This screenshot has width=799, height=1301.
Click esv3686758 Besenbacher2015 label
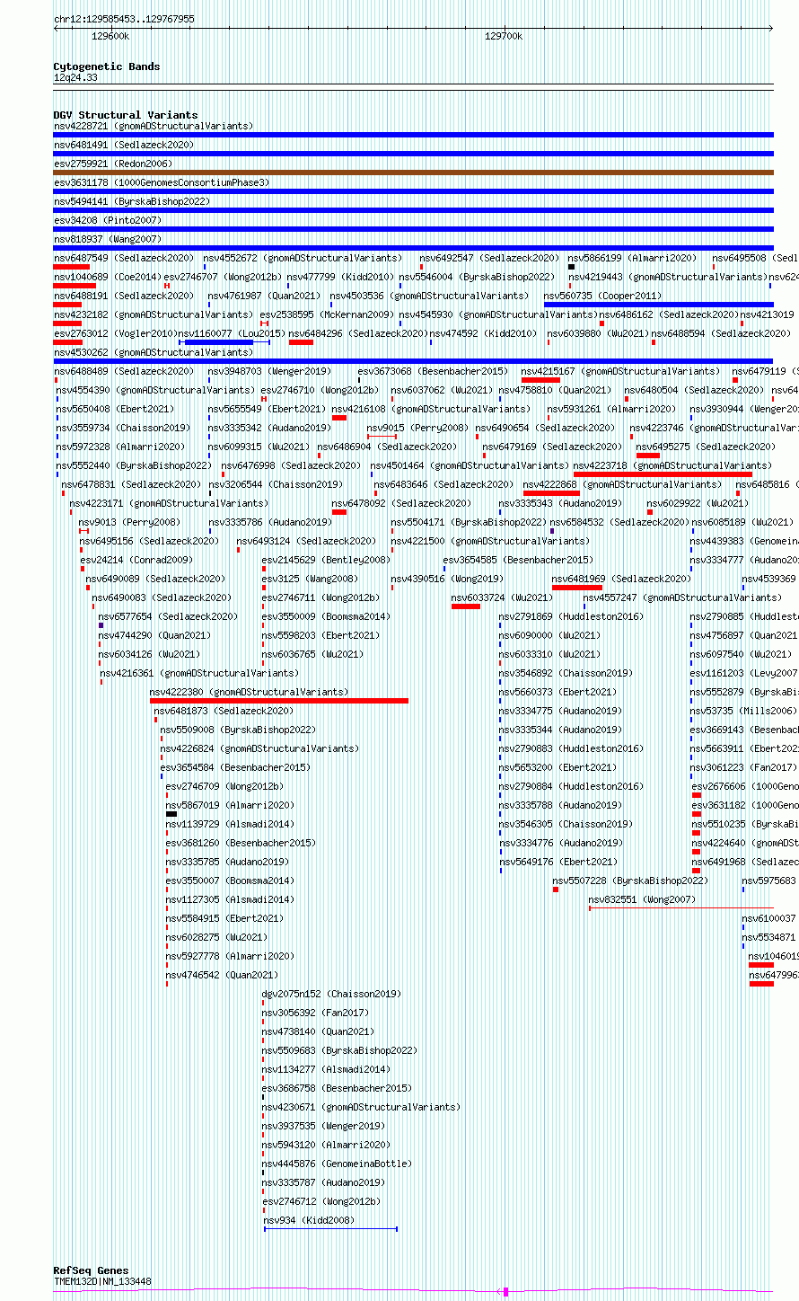point(337,1088)
